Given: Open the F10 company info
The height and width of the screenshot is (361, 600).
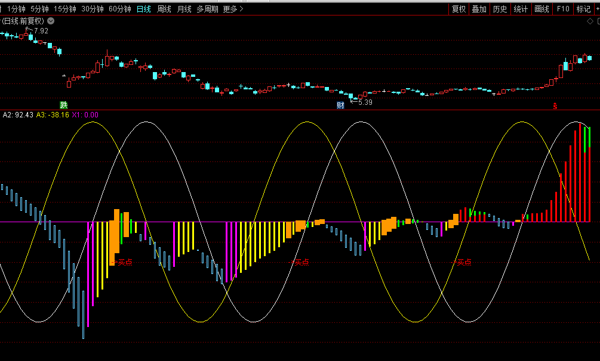Looking at the screenshot, I should coord(562,9).
